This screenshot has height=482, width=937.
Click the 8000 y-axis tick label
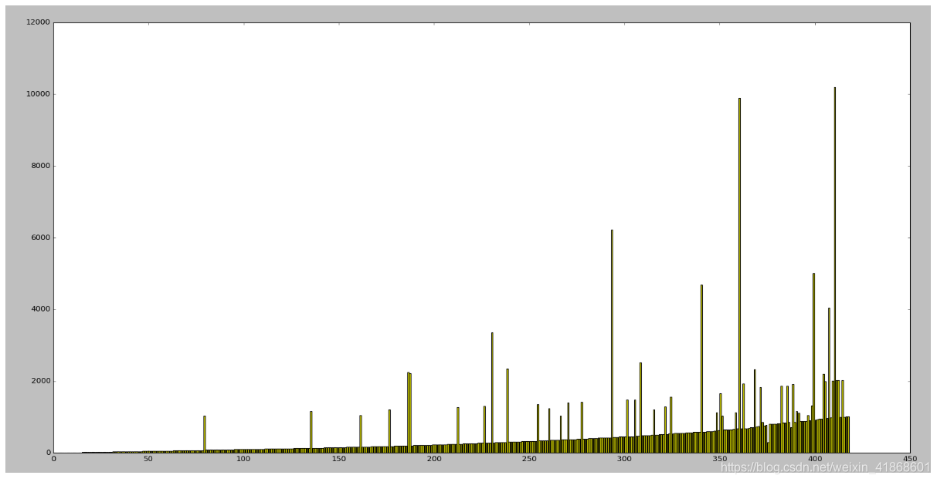click(41, 166)
